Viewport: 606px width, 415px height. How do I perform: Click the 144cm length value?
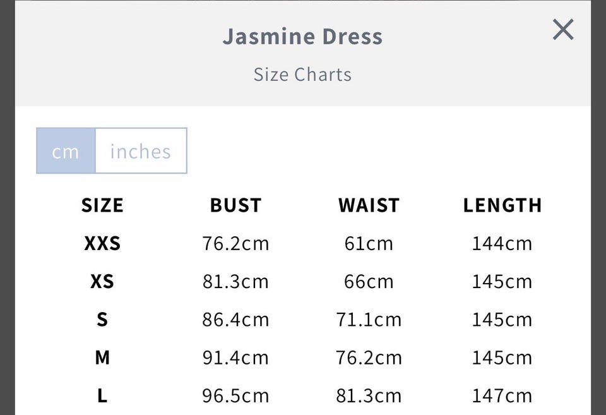click(x=502, y=243)
